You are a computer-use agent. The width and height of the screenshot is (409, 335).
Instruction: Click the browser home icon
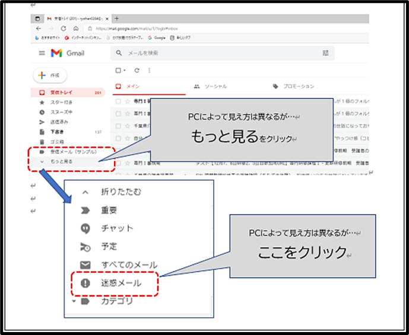pyautogui.click(x=76, y=28)
